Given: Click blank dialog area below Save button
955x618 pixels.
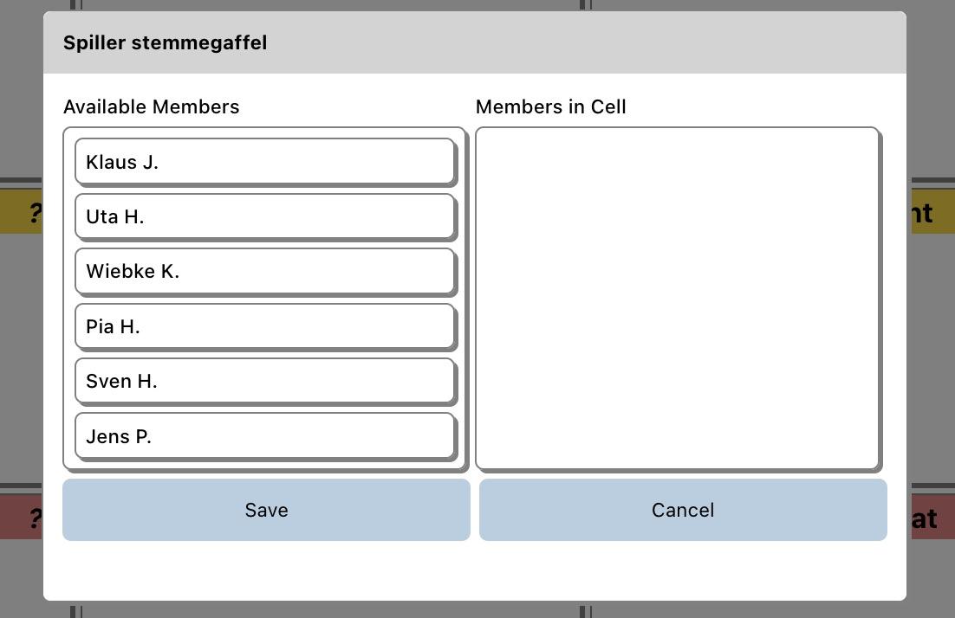Looking at the screenshot, I should click(266, 570).
